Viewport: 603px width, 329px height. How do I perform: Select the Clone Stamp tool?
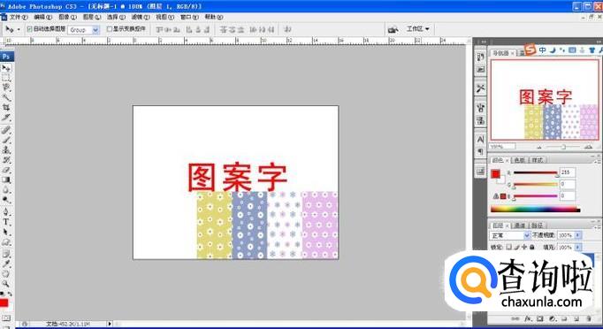point(6,149)
